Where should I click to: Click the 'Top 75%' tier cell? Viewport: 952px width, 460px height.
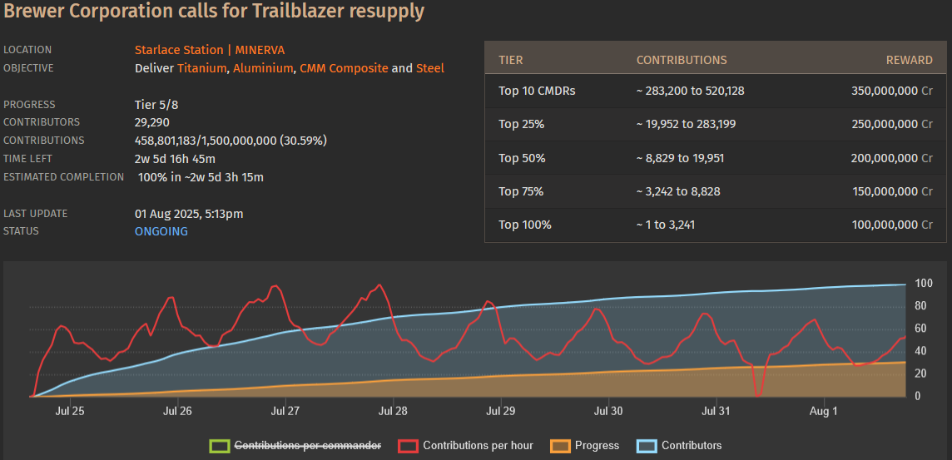tap(521, 192)
